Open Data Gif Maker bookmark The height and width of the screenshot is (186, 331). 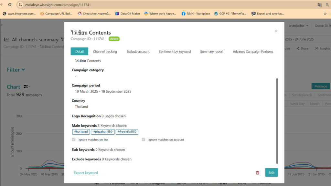(127, 14)
